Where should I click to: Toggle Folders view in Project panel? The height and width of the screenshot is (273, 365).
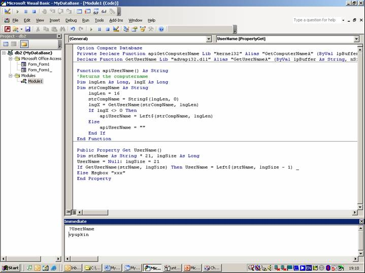[x=24, y=44]
